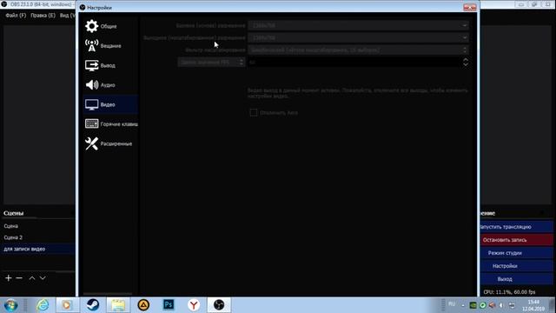Viewport: 556px width, 313px height.
Task: Select the Video (Видео) monitor icon
Action: [x=91, y=104]
